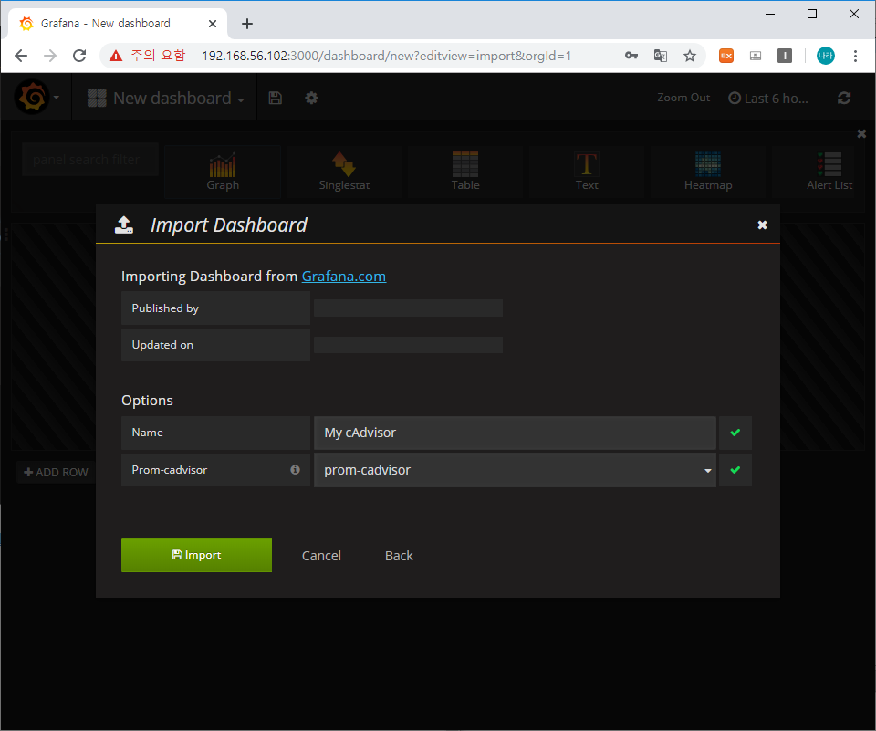Click the Grafana logo dropdown caret

[x=57, y=98]
